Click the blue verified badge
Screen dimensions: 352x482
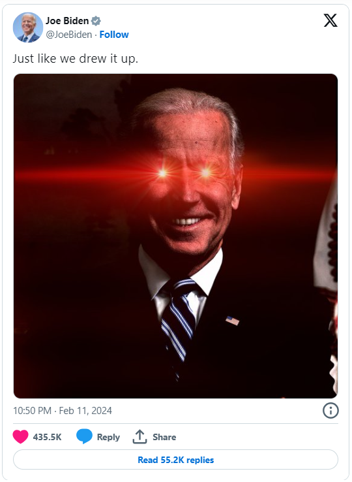(x=96, y=21)
